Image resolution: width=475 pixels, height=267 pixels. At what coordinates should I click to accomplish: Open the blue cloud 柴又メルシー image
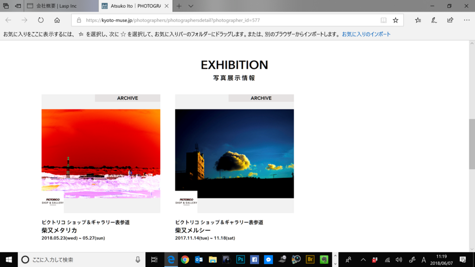point(234,153)
